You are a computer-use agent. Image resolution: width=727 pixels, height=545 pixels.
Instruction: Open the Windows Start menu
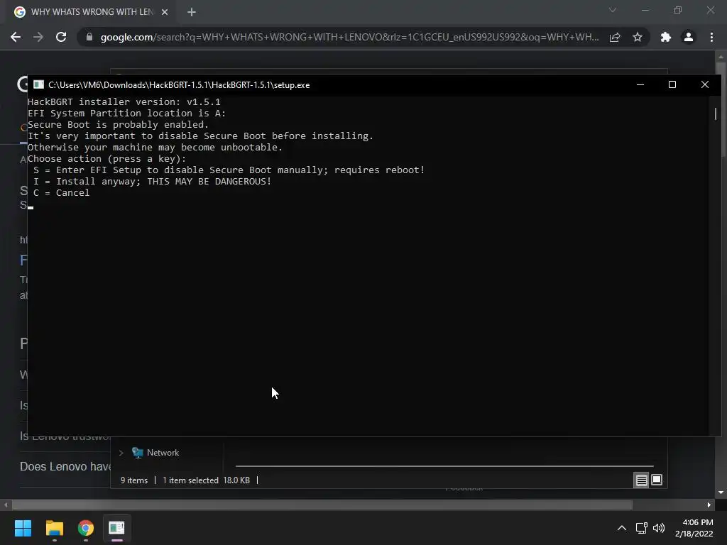23,528
